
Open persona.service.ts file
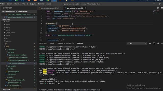point(19,83)
